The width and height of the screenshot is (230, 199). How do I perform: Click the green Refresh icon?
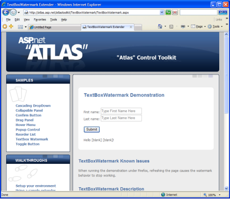[x=168, y=12]
